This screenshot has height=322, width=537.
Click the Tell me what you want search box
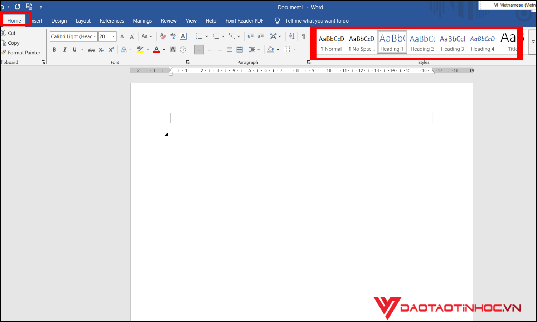pos(316,21)
